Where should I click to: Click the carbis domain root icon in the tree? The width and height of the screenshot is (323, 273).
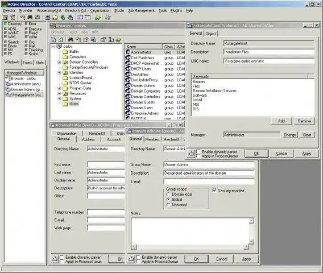point(59,47)
